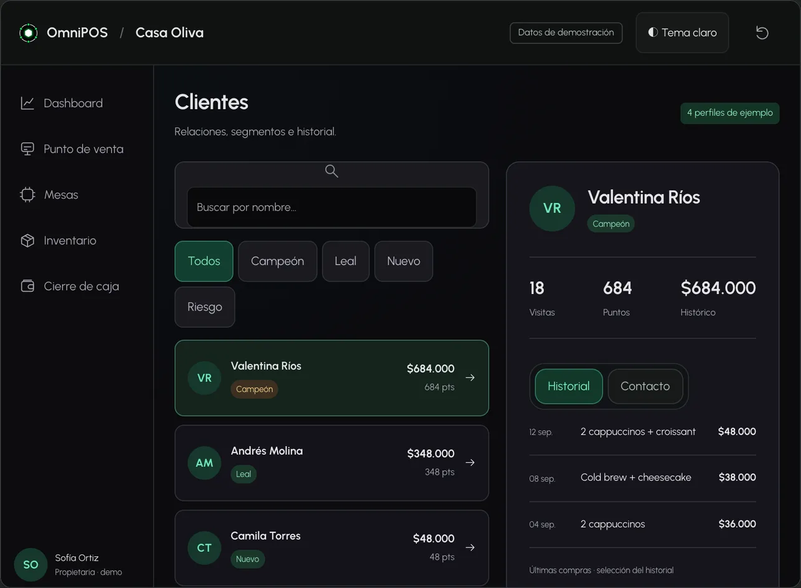Filter clients by Nuevo
801x588 pixels.
tap(404, 261)
